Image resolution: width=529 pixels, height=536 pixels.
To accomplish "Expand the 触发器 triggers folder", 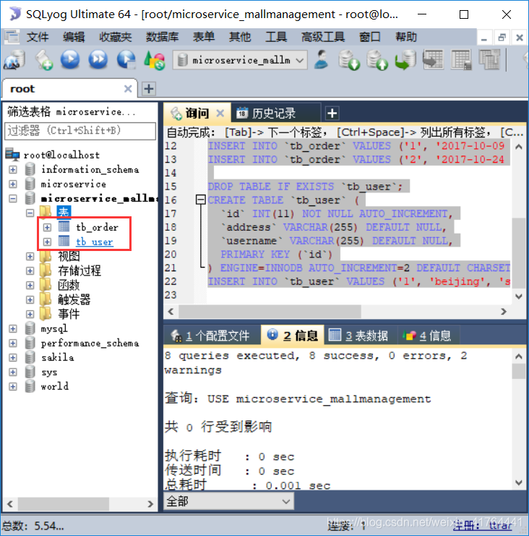I will (x=30, y=299).
